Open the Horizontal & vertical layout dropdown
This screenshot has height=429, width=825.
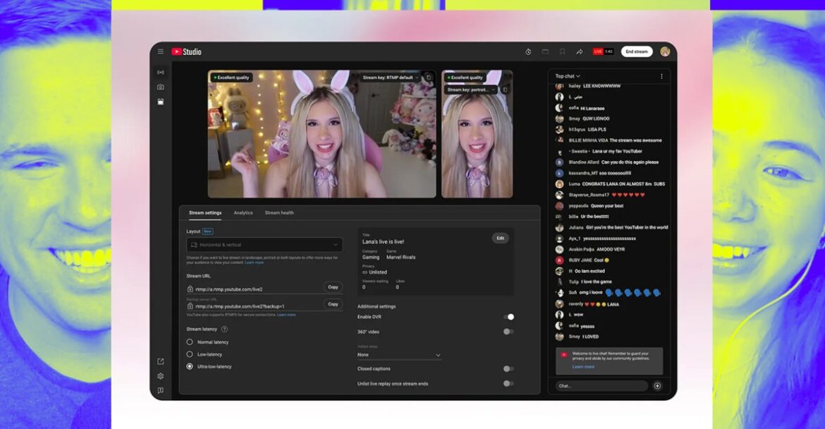point(264,244)
